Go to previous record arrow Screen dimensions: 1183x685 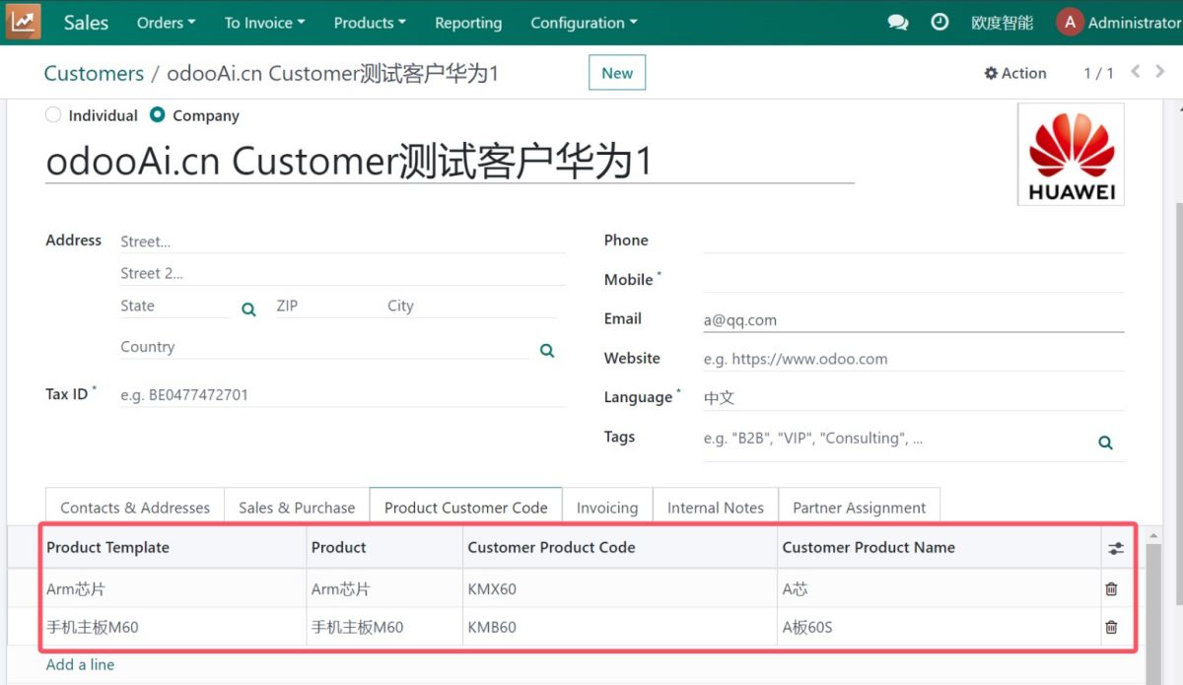tap(1136, 72)
